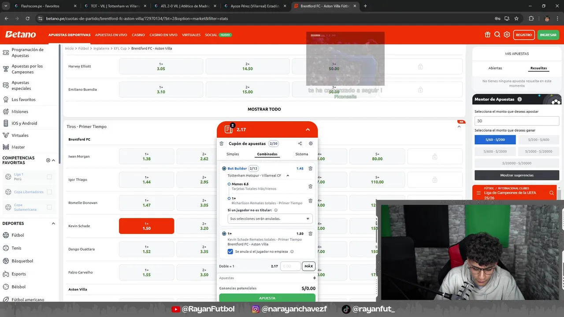This screenshot has width=564, height=317.
Task: Delete the Bet Builder selection
Action: (x=310, y=169)
